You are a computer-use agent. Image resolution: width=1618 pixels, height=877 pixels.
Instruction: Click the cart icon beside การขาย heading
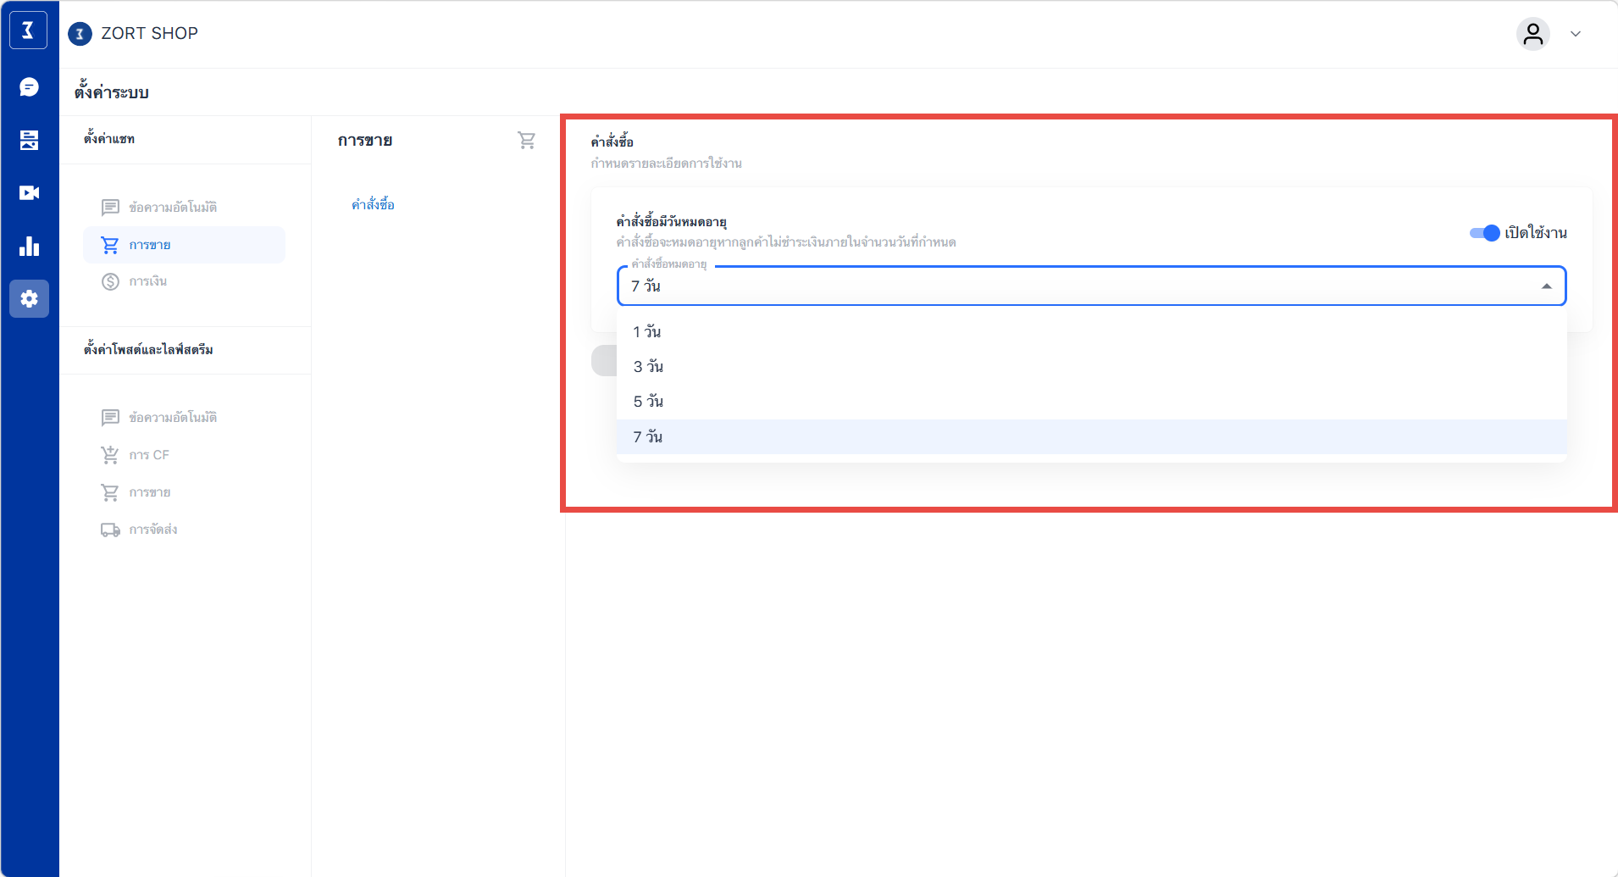(526, 141)
